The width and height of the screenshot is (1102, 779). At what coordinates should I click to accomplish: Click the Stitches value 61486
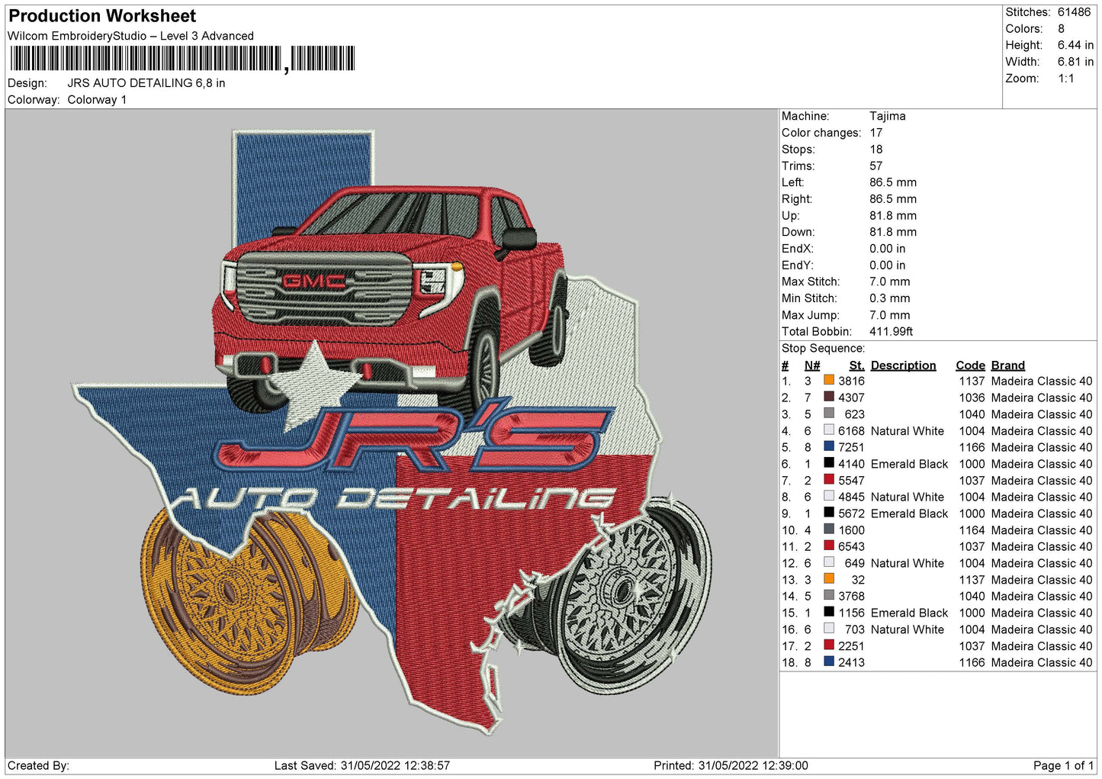pyautogui.click(x=1074, y=12)
